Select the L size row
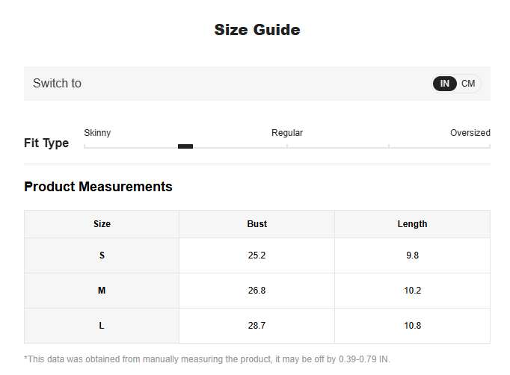This screenshot has height=375, width=510. tap(257, 326)
